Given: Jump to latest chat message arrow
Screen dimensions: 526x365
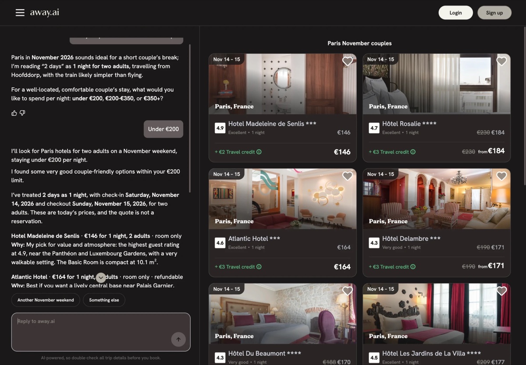Looking at the screenshot, I should pos(101,277).
